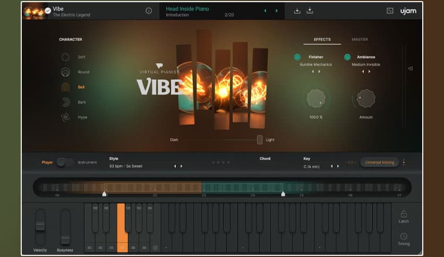This screenshot has width=444, height=257.
Task: Click the left keyboard range marker
Action: (x=105, y=194)
